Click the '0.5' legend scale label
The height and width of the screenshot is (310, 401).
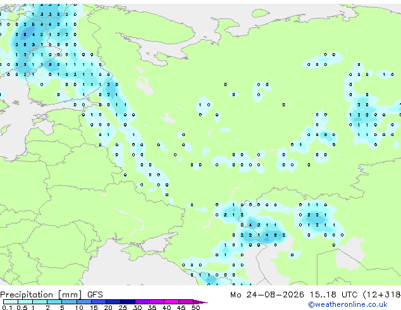[22, 307]
